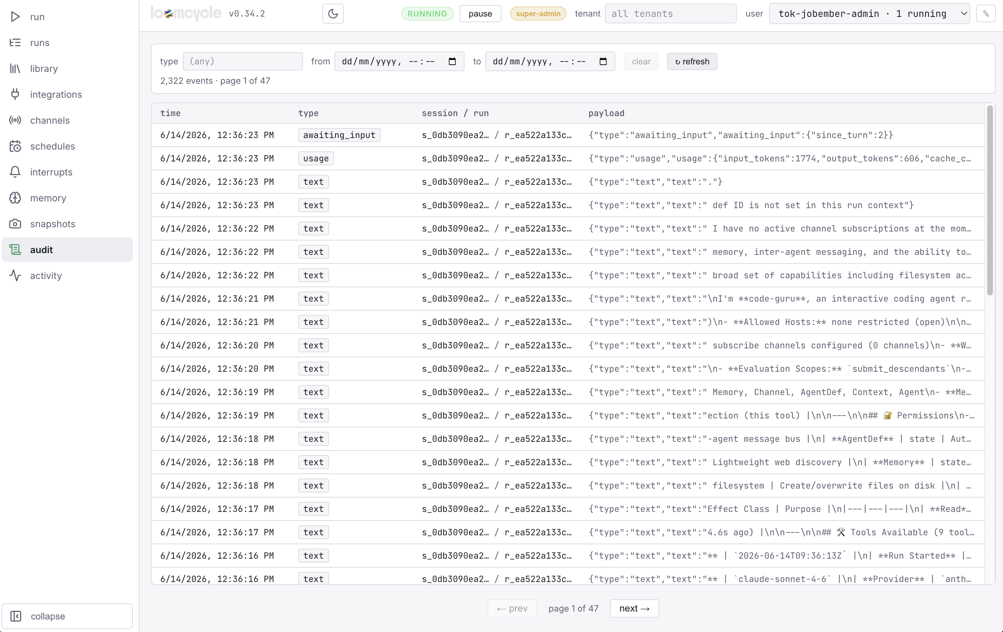Image resolution: width=1003 pixels, height=632 pixels.
Task: Select the usage payload with input_tokens 1774
Action: tap(779, 158)
